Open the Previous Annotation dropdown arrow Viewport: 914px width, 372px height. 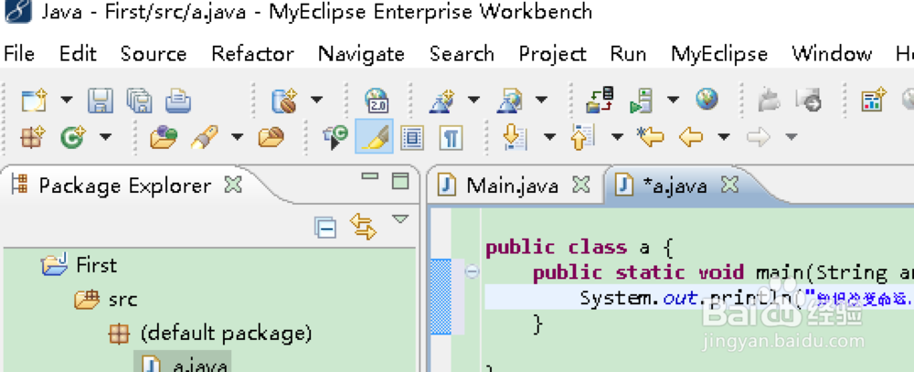[617, 137]
